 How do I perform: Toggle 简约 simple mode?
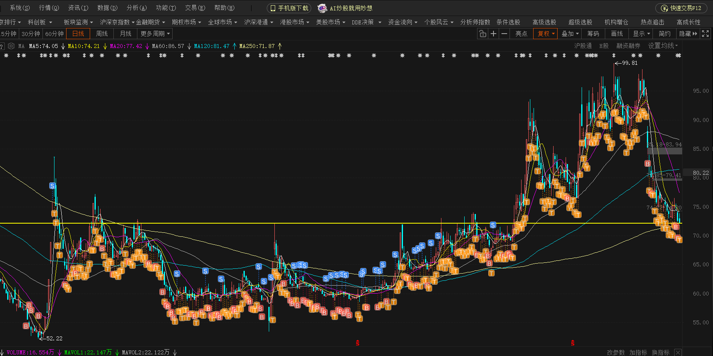pyautogui.click(x=665, y=34)
